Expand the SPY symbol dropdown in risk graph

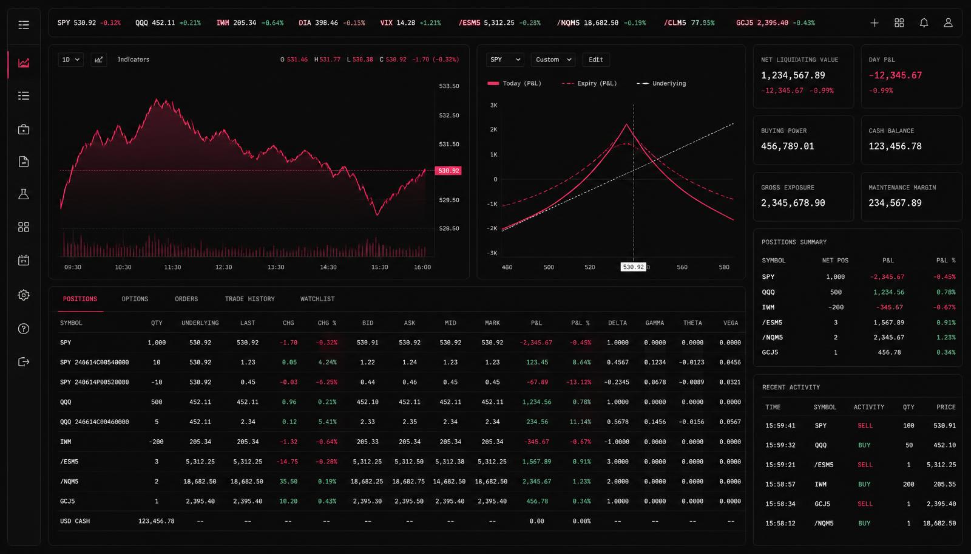point(505,60)
